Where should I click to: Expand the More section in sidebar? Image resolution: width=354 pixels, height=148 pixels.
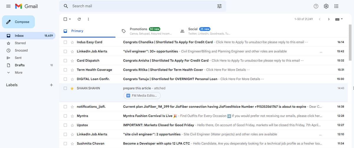(x=18, y=72)
